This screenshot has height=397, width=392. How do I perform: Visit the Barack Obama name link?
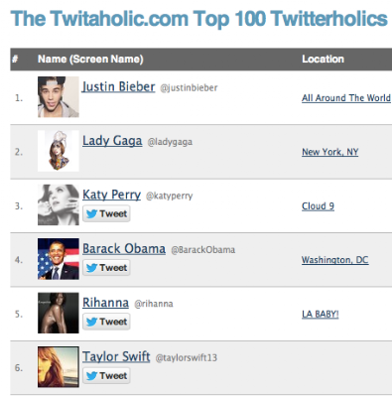pos(124,248)
